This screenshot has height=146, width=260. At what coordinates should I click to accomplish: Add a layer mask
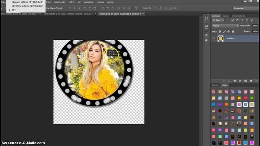tap(235, 81)
